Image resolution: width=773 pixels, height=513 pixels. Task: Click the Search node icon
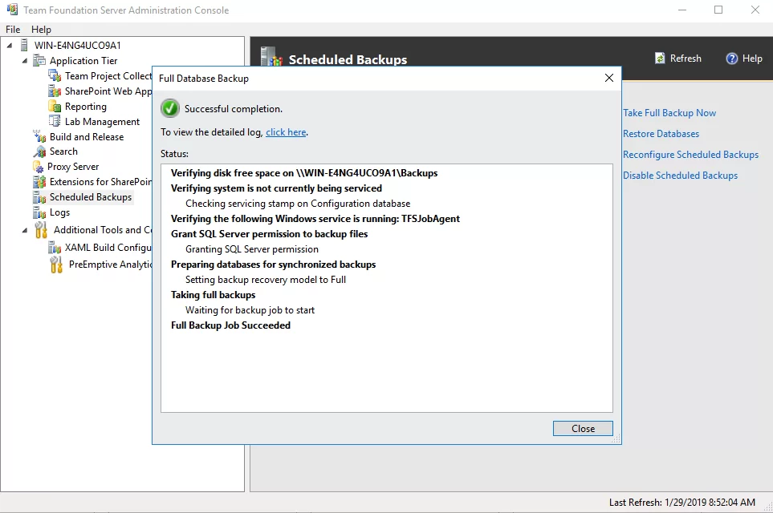point(39,151)
